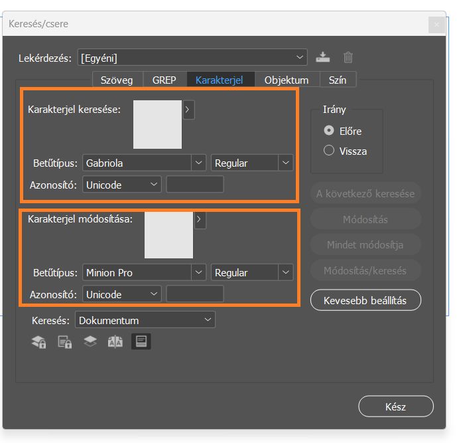461x443 pixels.
Task: Click the A következő keresése button
Action: 365,194
